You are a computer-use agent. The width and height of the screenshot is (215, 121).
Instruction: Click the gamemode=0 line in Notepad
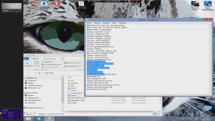pyautogui.click(x=93, y=76)
